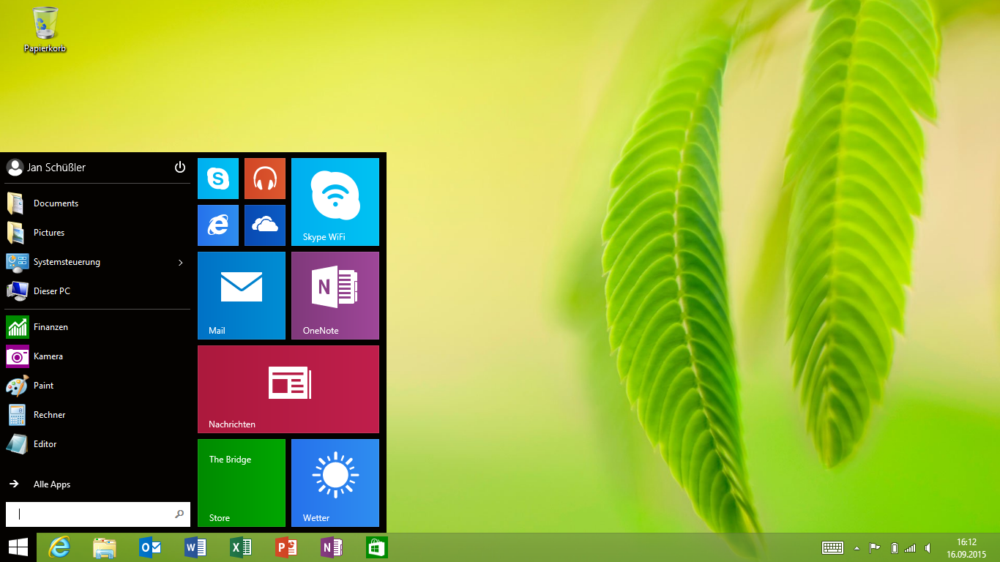
Task: Open the OneDrive cloud tile
Action: click(265, 225)
